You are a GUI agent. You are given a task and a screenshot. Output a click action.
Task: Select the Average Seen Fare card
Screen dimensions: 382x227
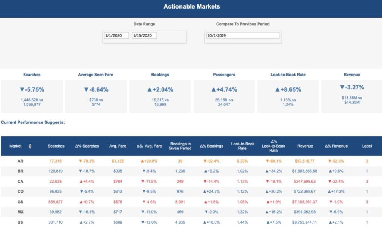click(x=96, y=96)
